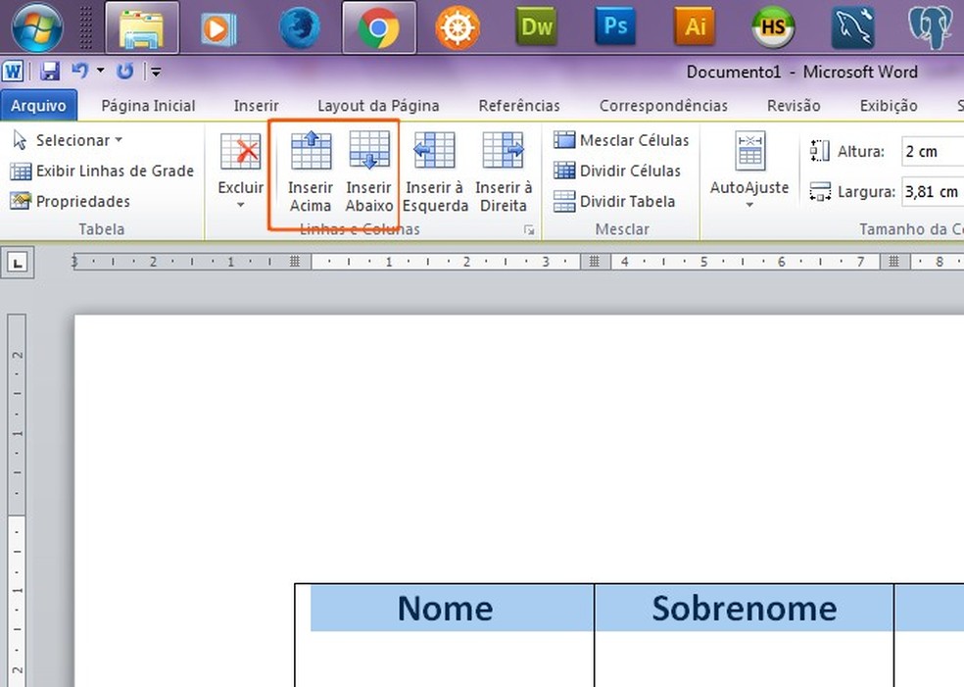Image resolution: width=964 pixels, height=687 pixels.
Task: Insert a row below with Inserir Abaixo
Action: (369, 172)
